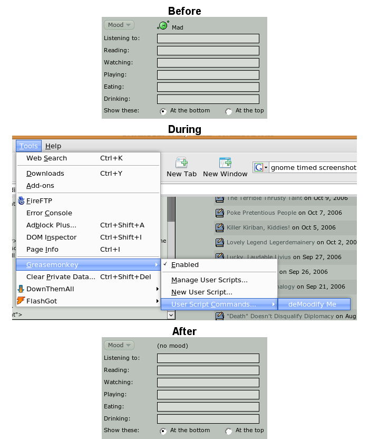The width and height of the screenshot is (369, 439).
Task: Click the FlashGot lightning icon
Action: [x=21, y=301]
